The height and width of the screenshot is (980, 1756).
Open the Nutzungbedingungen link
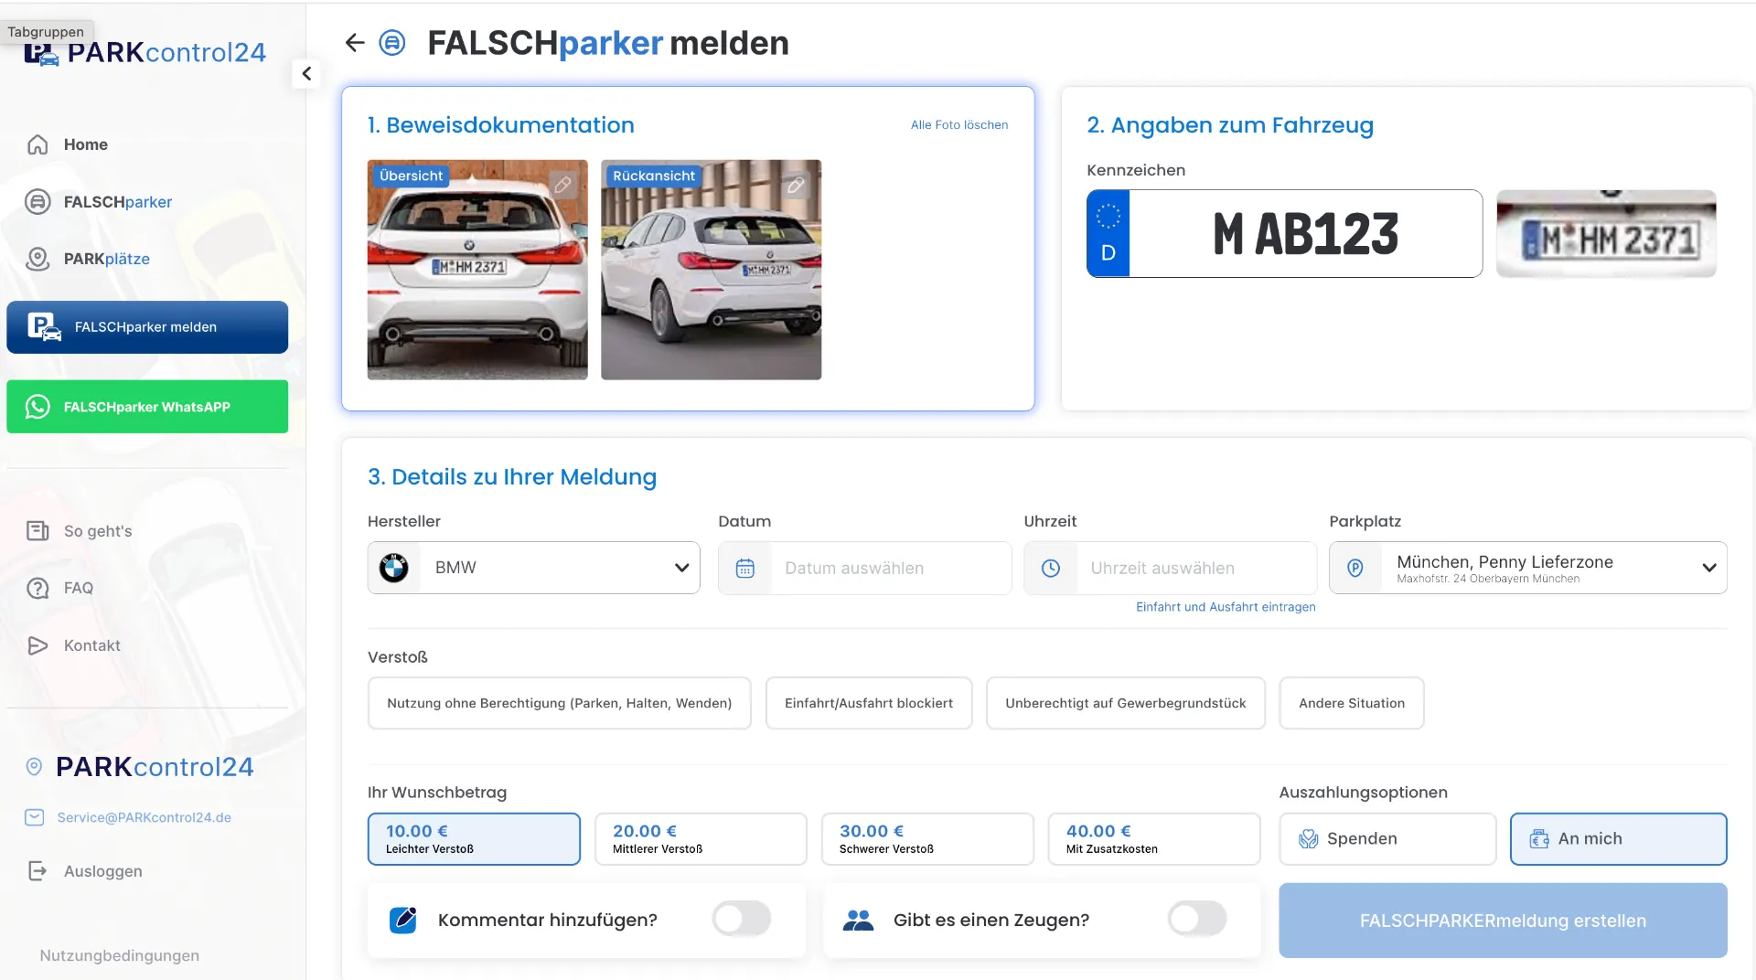tap(120, 955)
